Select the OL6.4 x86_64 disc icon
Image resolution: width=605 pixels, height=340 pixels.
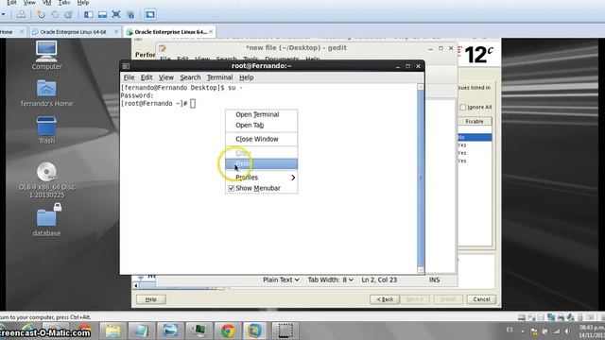click(46, 180)
